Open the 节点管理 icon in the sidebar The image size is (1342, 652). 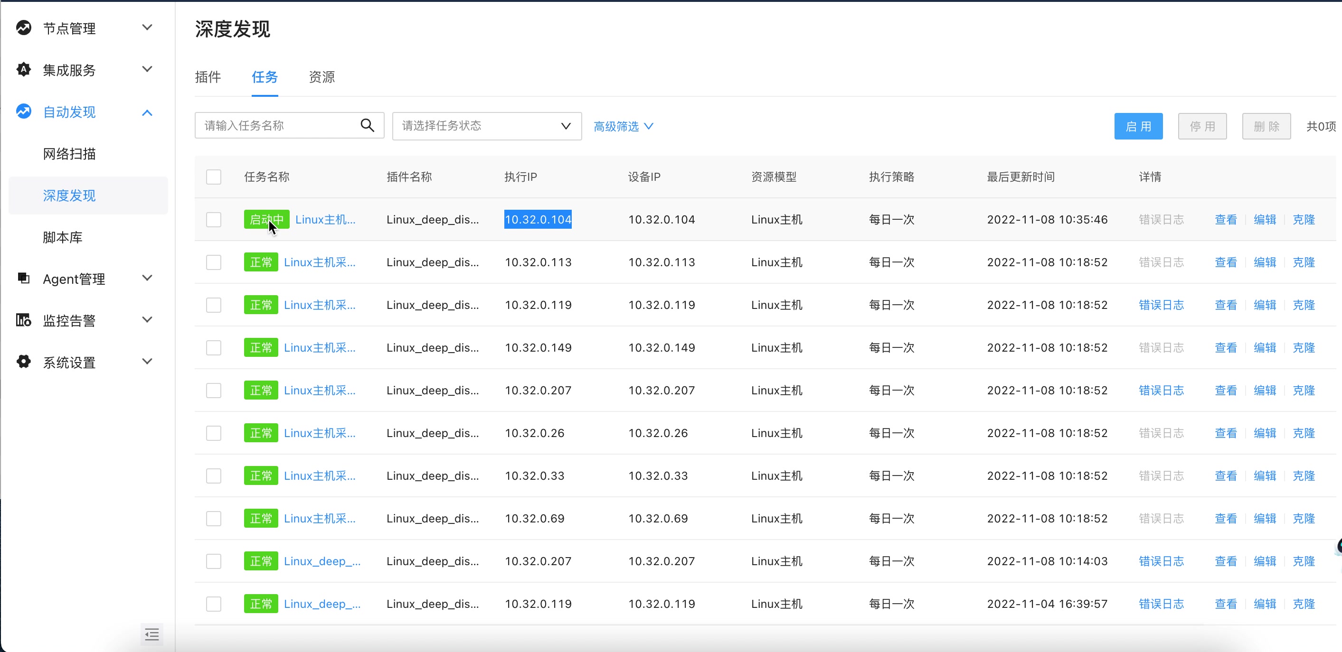point(23,28)
